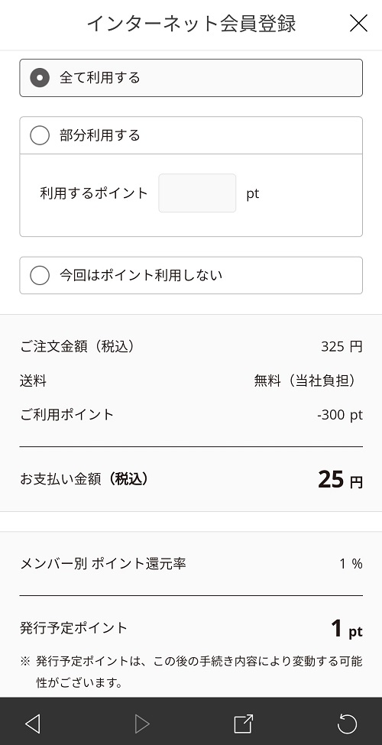This screenshot has height=745, width=382.
Task: Tap the reload icon in bottom bar
Action: tap(347, 724)
